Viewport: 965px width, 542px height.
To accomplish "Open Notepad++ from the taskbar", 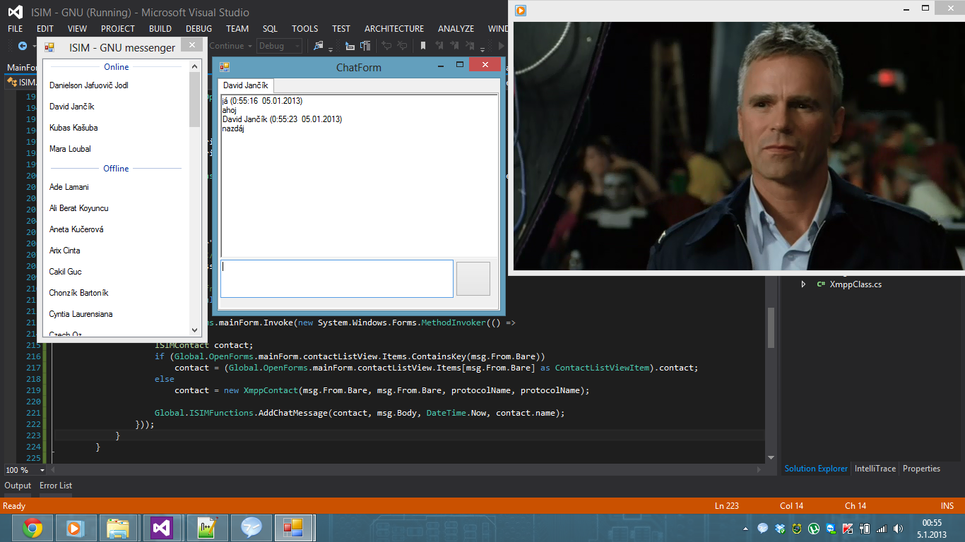I will 206,527.
